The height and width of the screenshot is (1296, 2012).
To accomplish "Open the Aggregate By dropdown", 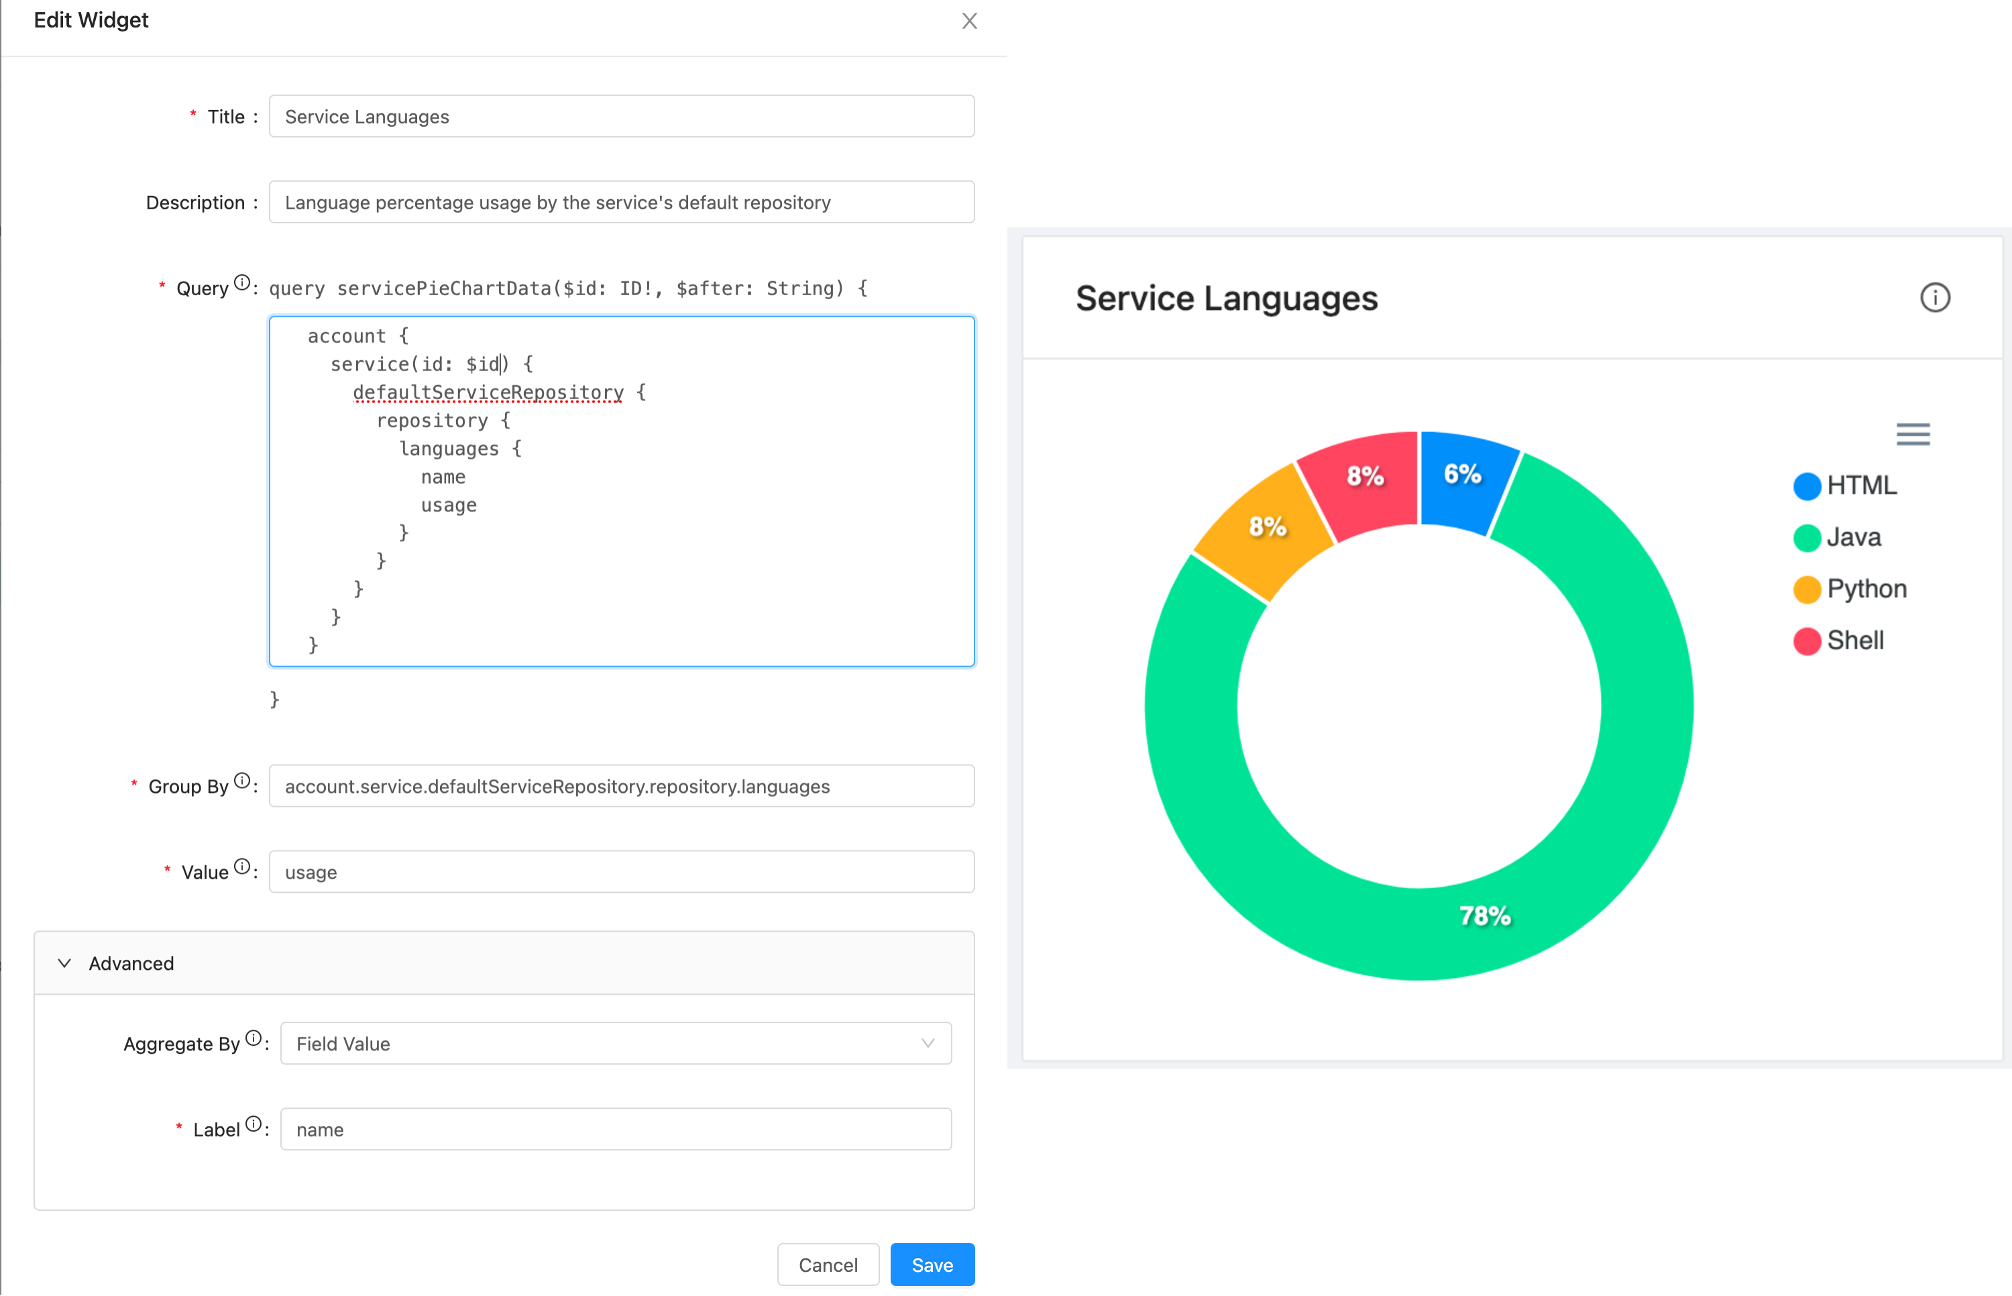I will point(616,1044).
